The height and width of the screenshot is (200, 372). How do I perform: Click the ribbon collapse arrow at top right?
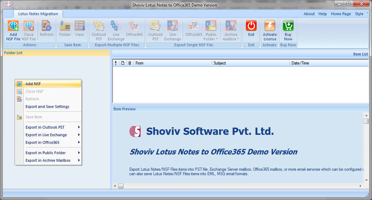point(367,13)
